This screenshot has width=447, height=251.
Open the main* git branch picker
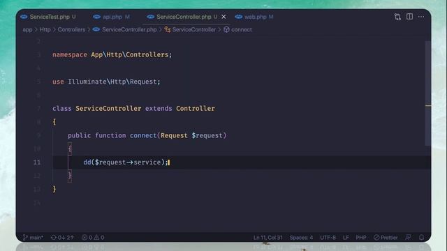pos(33,237)
